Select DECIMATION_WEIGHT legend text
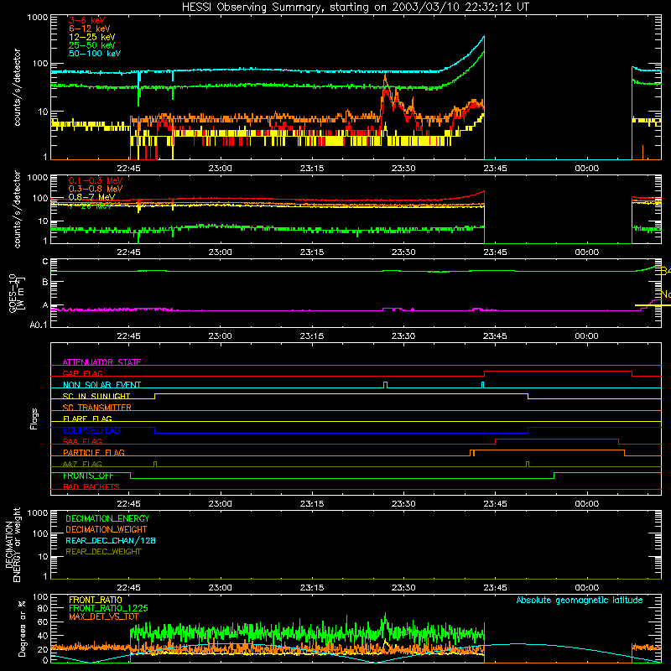671x671 pixels. pyautogui.click(x=107, y=529)
